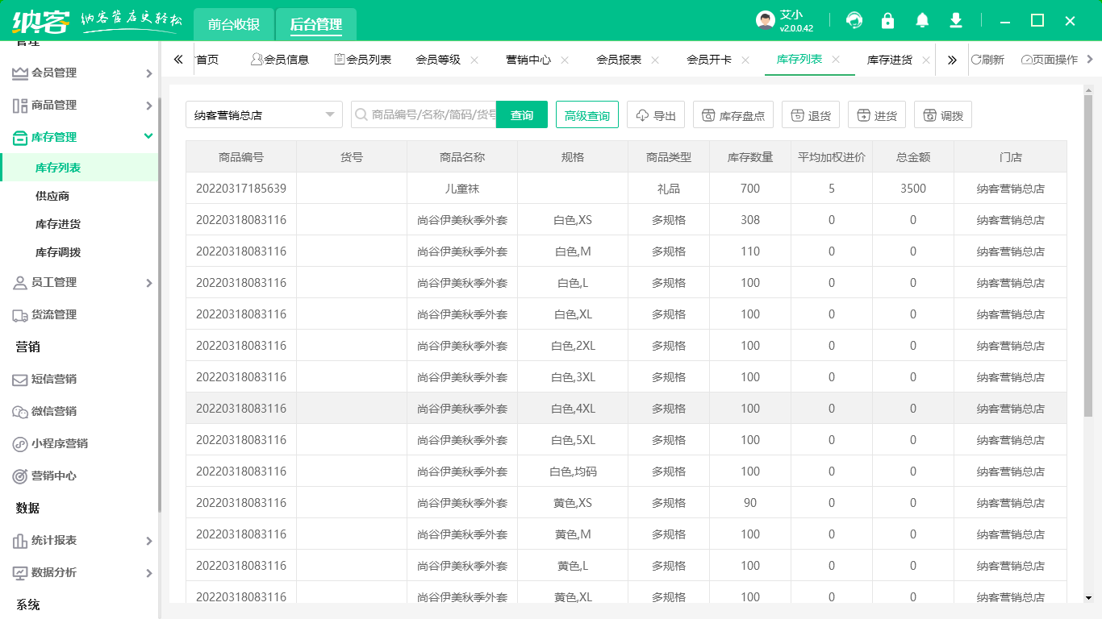
Task: 点击艾小头像
Action: tap(762, 19)
